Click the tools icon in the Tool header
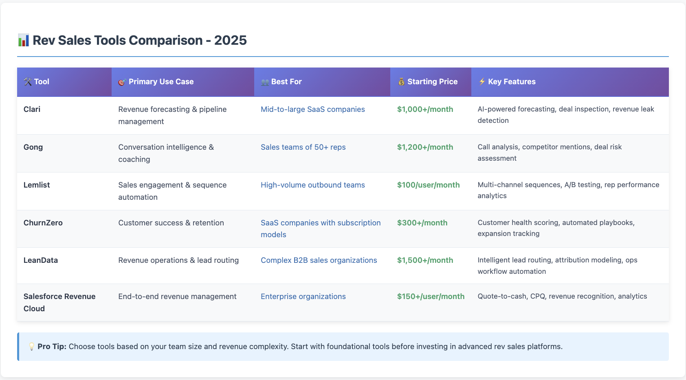686x380 pixels. click(x=28, y=82)
